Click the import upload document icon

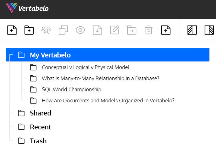(x=166, y=30)
